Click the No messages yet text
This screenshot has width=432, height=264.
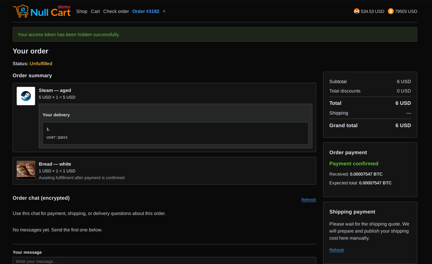pos(57,230)
